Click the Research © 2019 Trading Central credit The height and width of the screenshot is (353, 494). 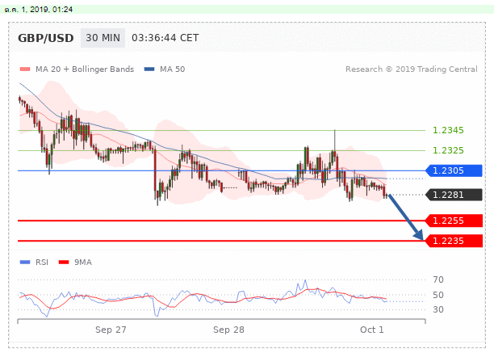(x=412, y=69)
